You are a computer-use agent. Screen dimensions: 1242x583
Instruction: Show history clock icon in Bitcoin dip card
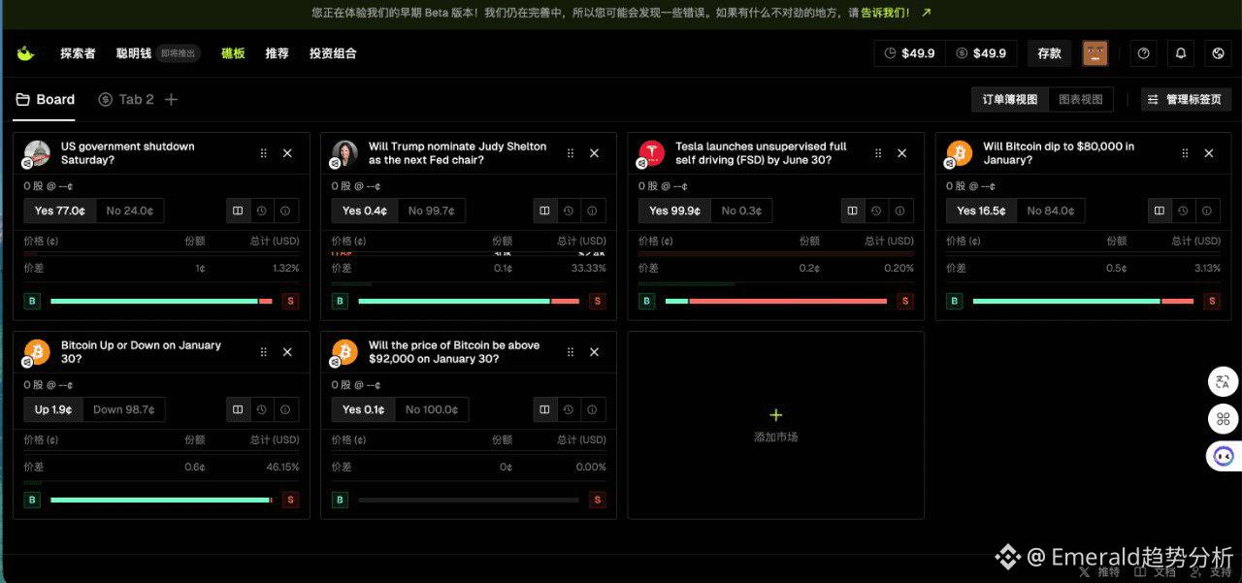pos(1183,211)
